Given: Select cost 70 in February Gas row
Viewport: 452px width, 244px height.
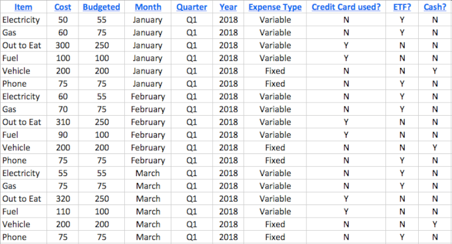Looking at the screenshot, I should coord(63,109).
